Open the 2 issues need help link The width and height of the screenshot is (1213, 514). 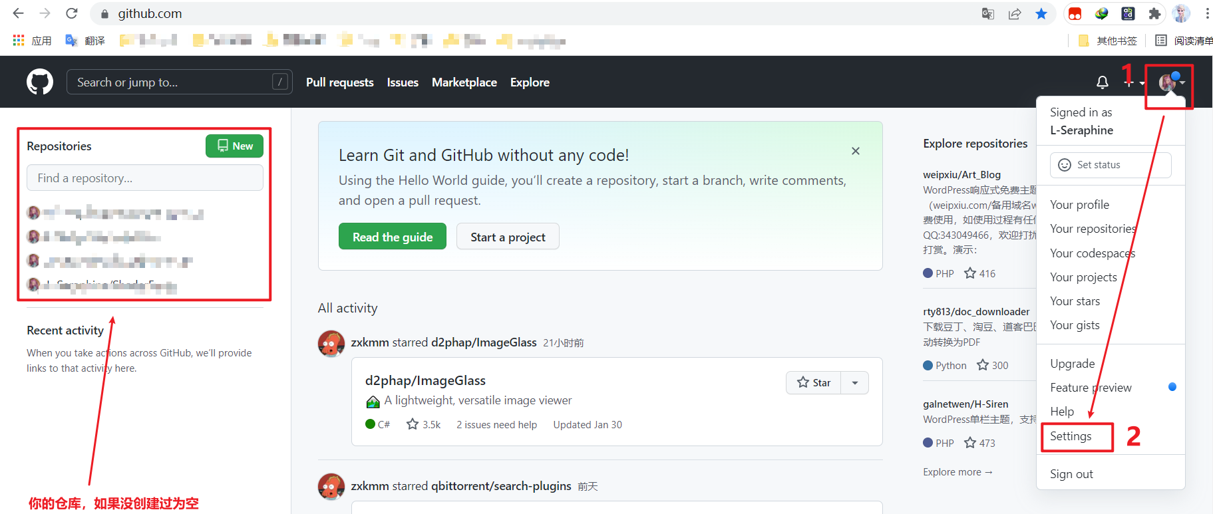click(x=496, y=424)
